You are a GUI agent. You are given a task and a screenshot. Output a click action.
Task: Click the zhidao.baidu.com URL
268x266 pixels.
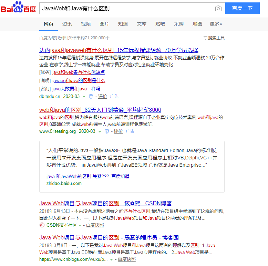click(64, 184)
